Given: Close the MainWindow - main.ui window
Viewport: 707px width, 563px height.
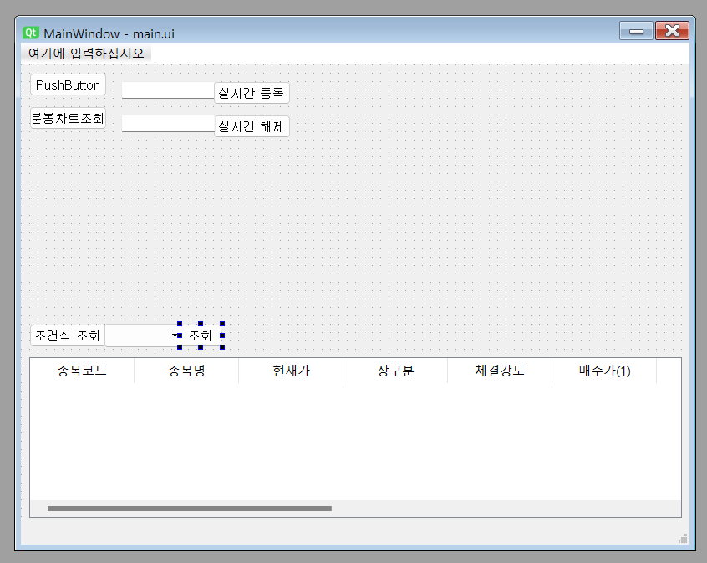Looking at the screenshot, I should coord(672,31).
